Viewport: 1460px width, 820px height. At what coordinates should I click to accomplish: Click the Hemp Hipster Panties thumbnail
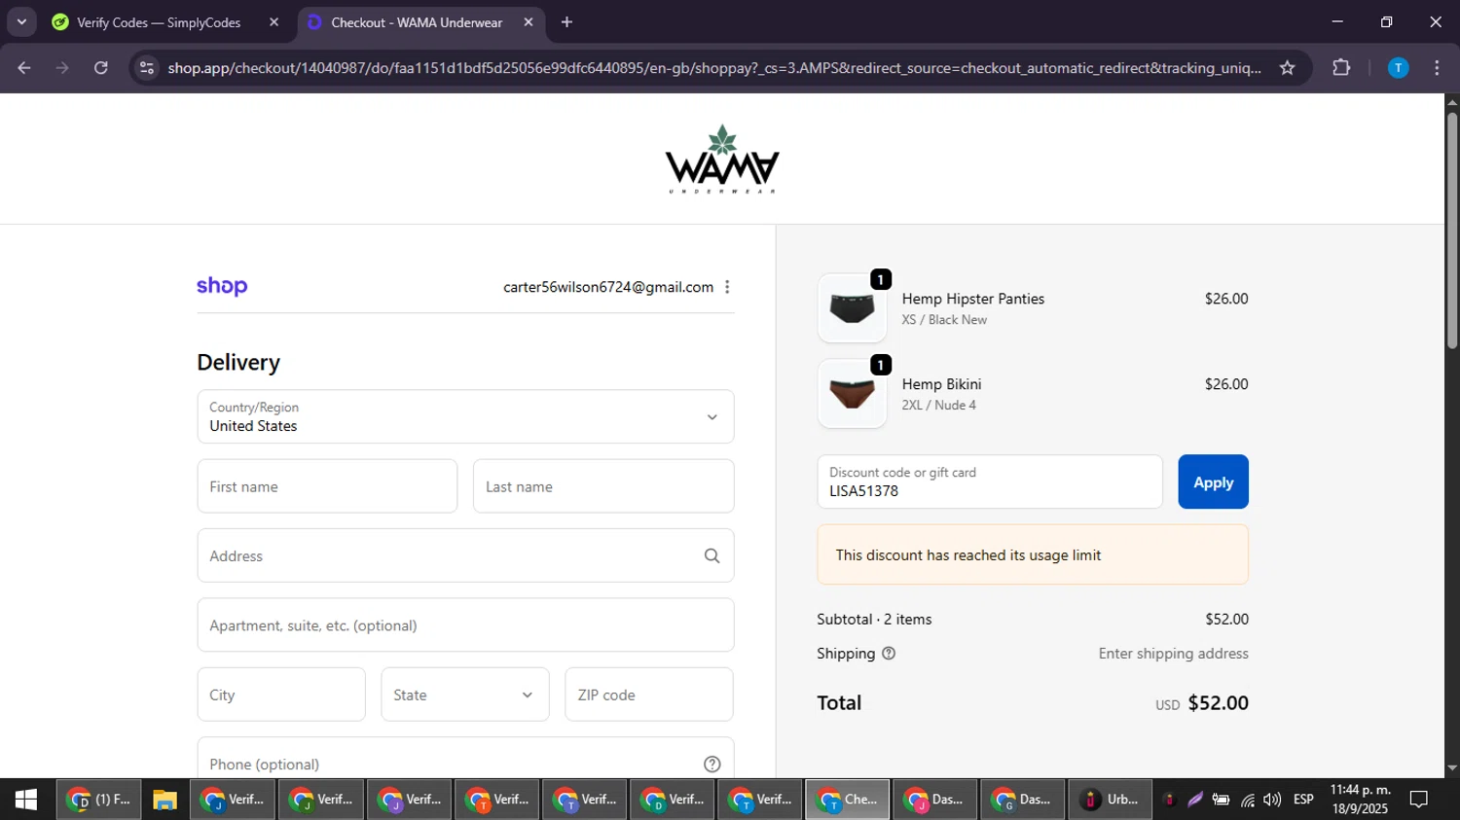(x=853, y=308)
